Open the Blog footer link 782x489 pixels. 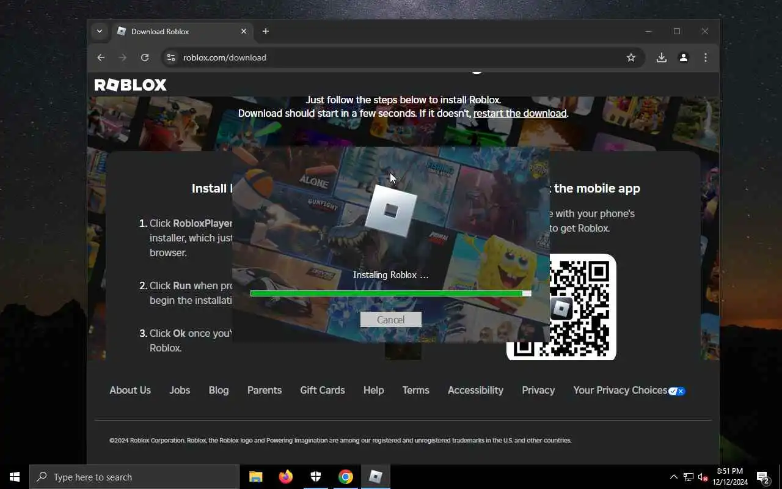pos(219,390)
